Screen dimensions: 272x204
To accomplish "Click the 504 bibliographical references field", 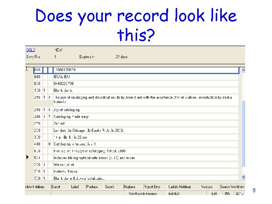I will (146, 158).
